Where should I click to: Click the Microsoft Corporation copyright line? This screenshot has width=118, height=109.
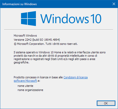(46, 44)
